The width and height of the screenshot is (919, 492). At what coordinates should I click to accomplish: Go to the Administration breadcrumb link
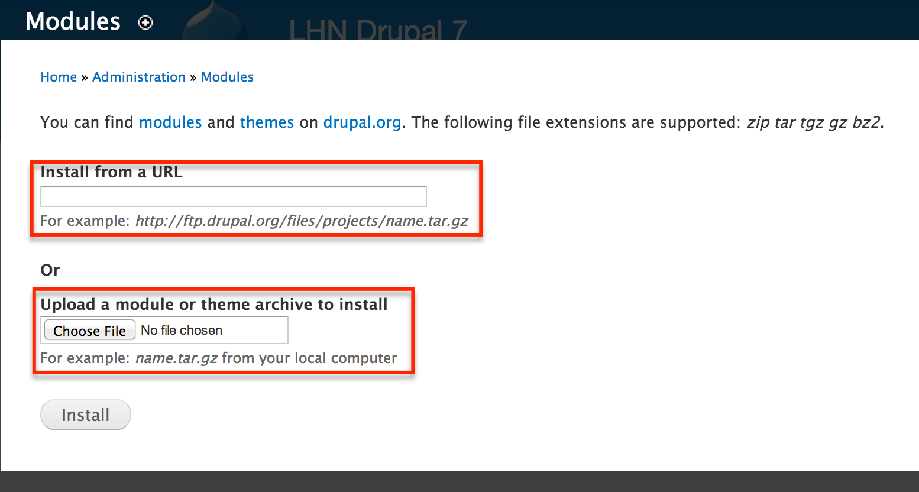pos(139,77)
